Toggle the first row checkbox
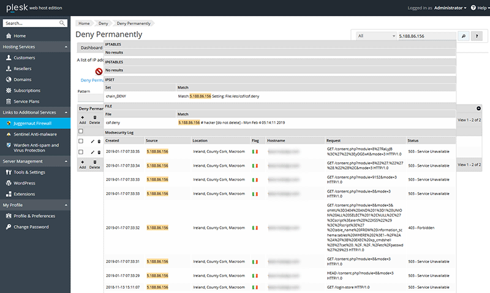 point(81,141)
